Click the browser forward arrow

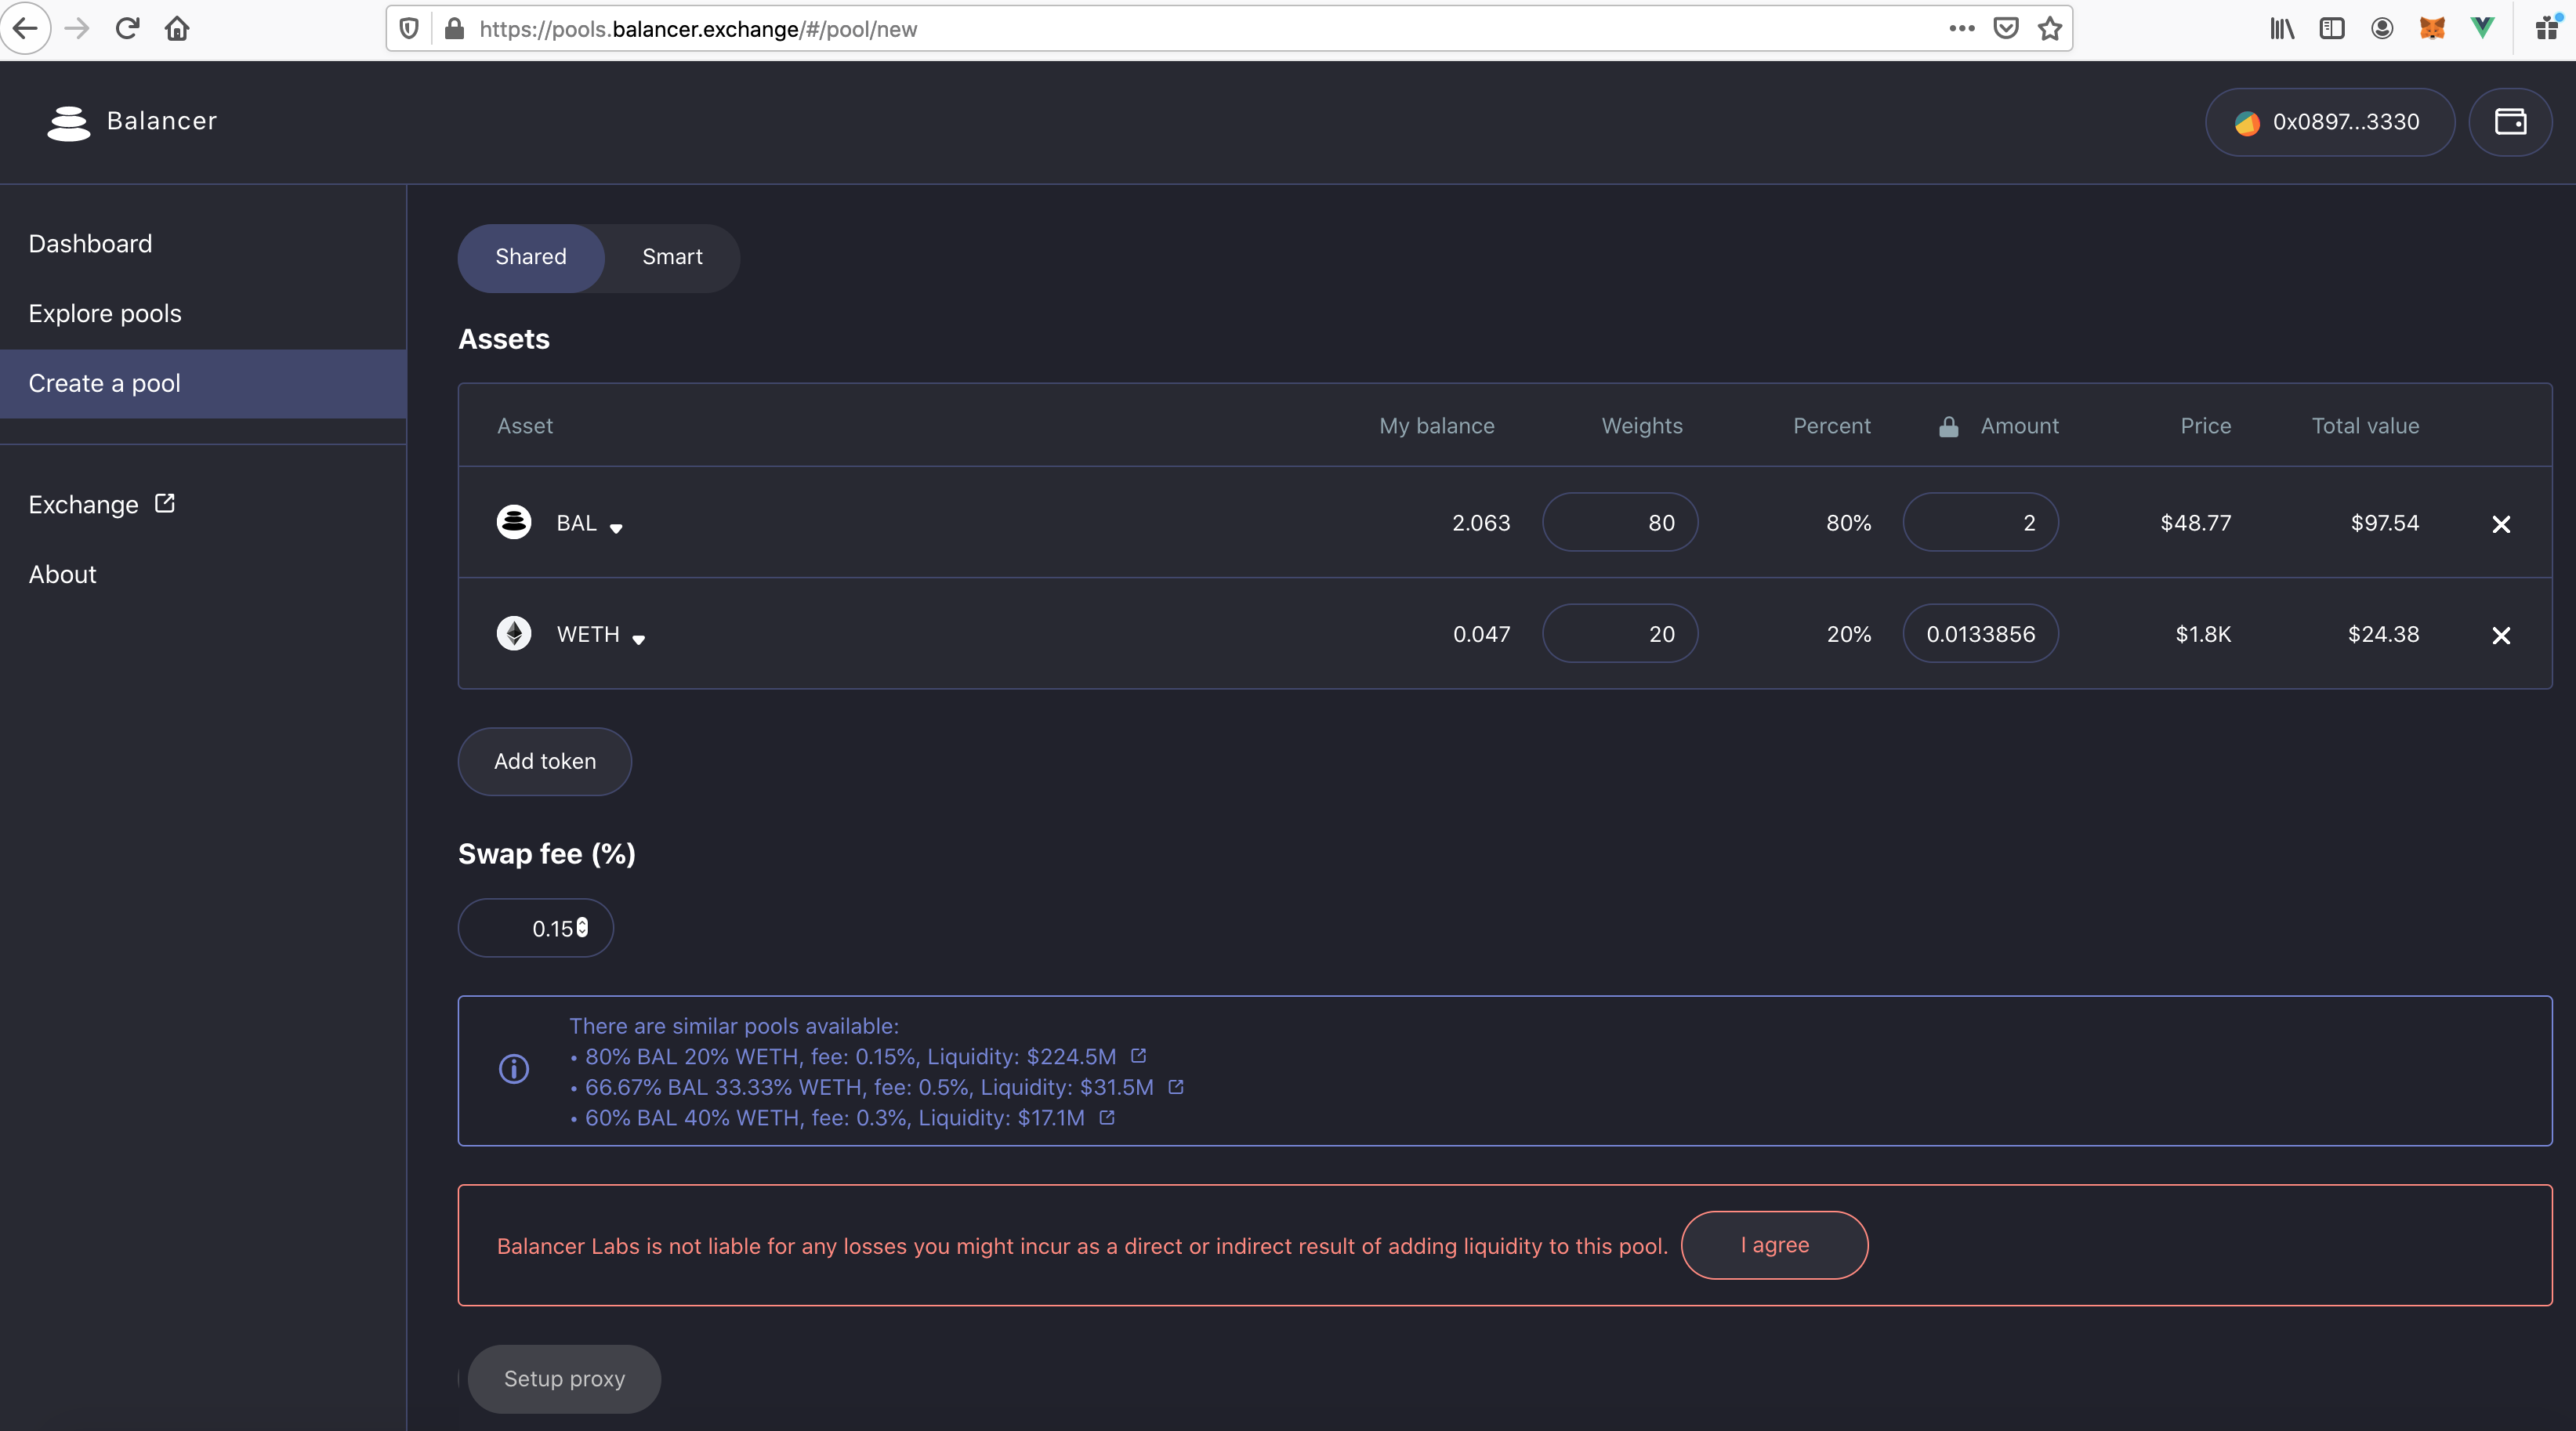coord(77,28)
